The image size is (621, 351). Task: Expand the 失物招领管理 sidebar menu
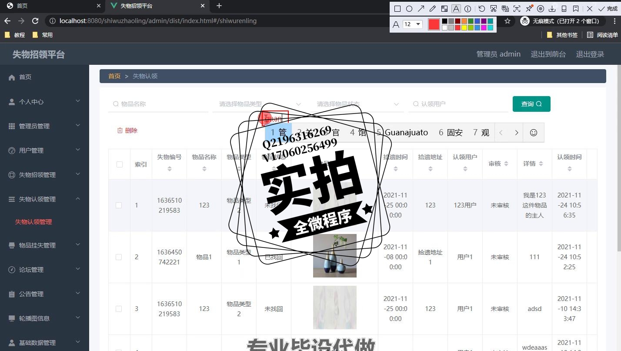tap(44, 174)
